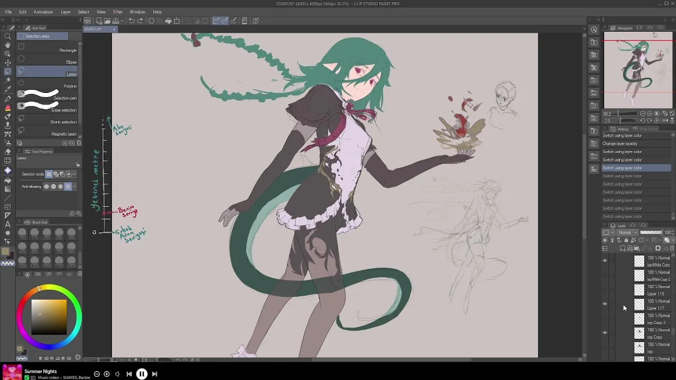Click the New file icon
The width and height of the screenshot is (676, 380).
(99, 21)
